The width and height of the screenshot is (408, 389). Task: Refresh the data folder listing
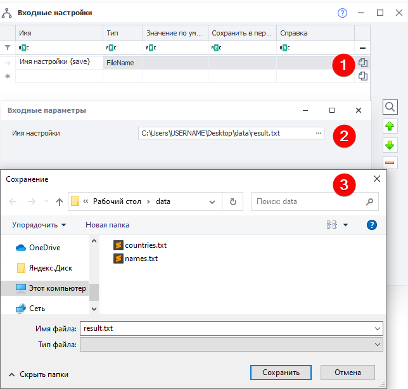tap(233, 201)
